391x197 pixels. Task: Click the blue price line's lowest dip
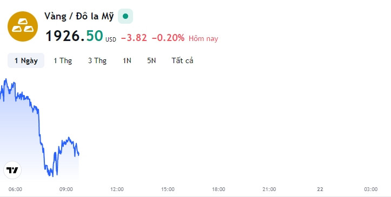pos(52,176)
